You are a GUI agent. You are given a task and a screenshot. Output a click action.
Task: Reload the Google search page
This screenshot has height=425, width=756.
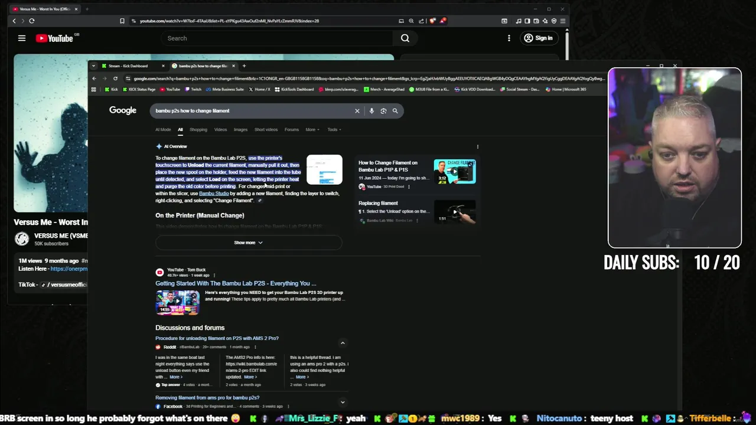(x=115, y=79)
